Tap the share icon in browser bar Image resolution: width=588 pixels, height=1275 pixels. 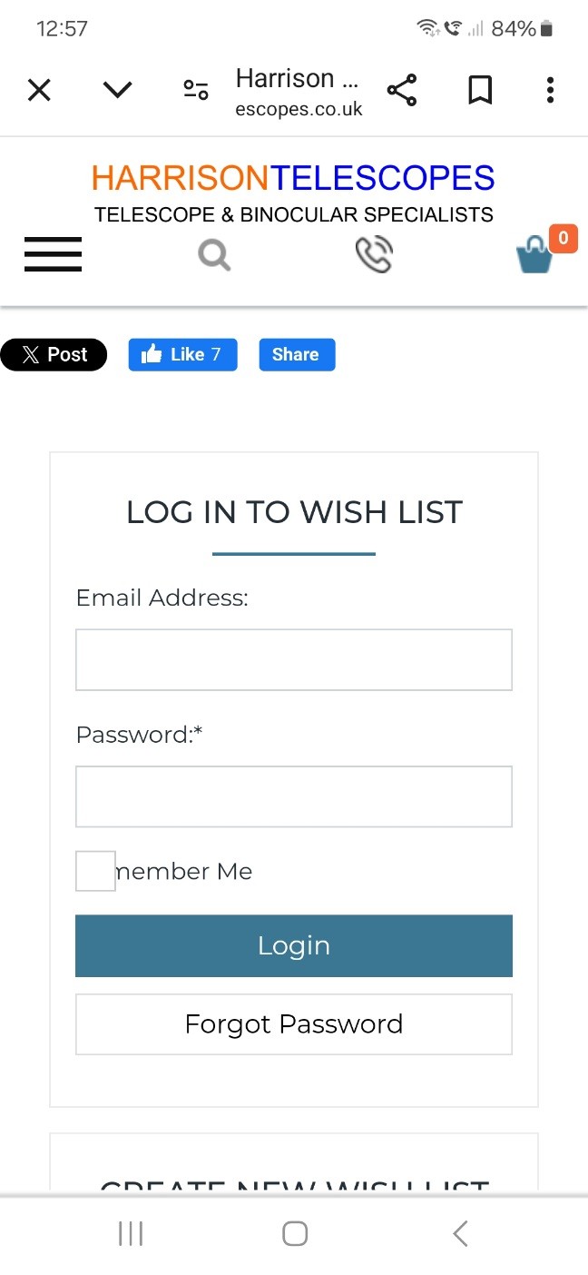[x=402, y=90]
